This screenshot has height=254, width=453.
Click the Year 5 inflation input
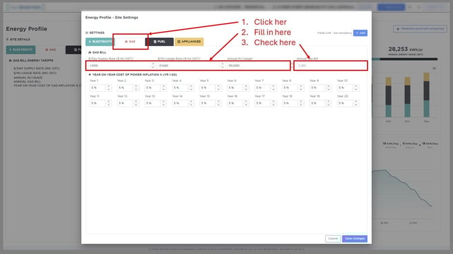pyautogui.click(x=208, y=88)
